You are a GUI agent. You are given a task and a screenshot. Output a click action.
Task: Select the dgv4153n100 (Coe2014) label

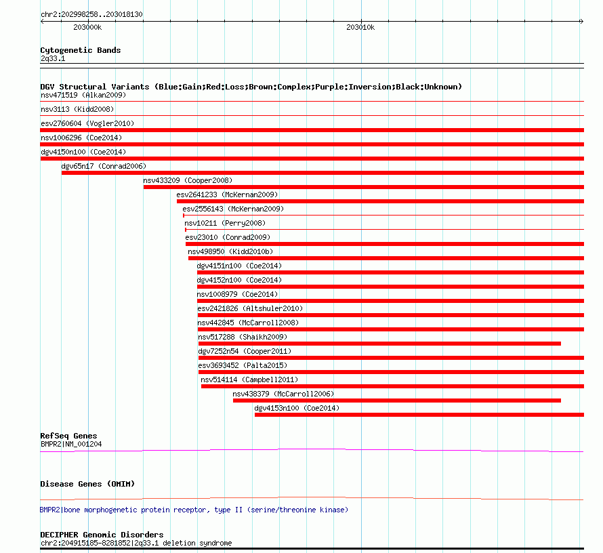click(297, 408)
